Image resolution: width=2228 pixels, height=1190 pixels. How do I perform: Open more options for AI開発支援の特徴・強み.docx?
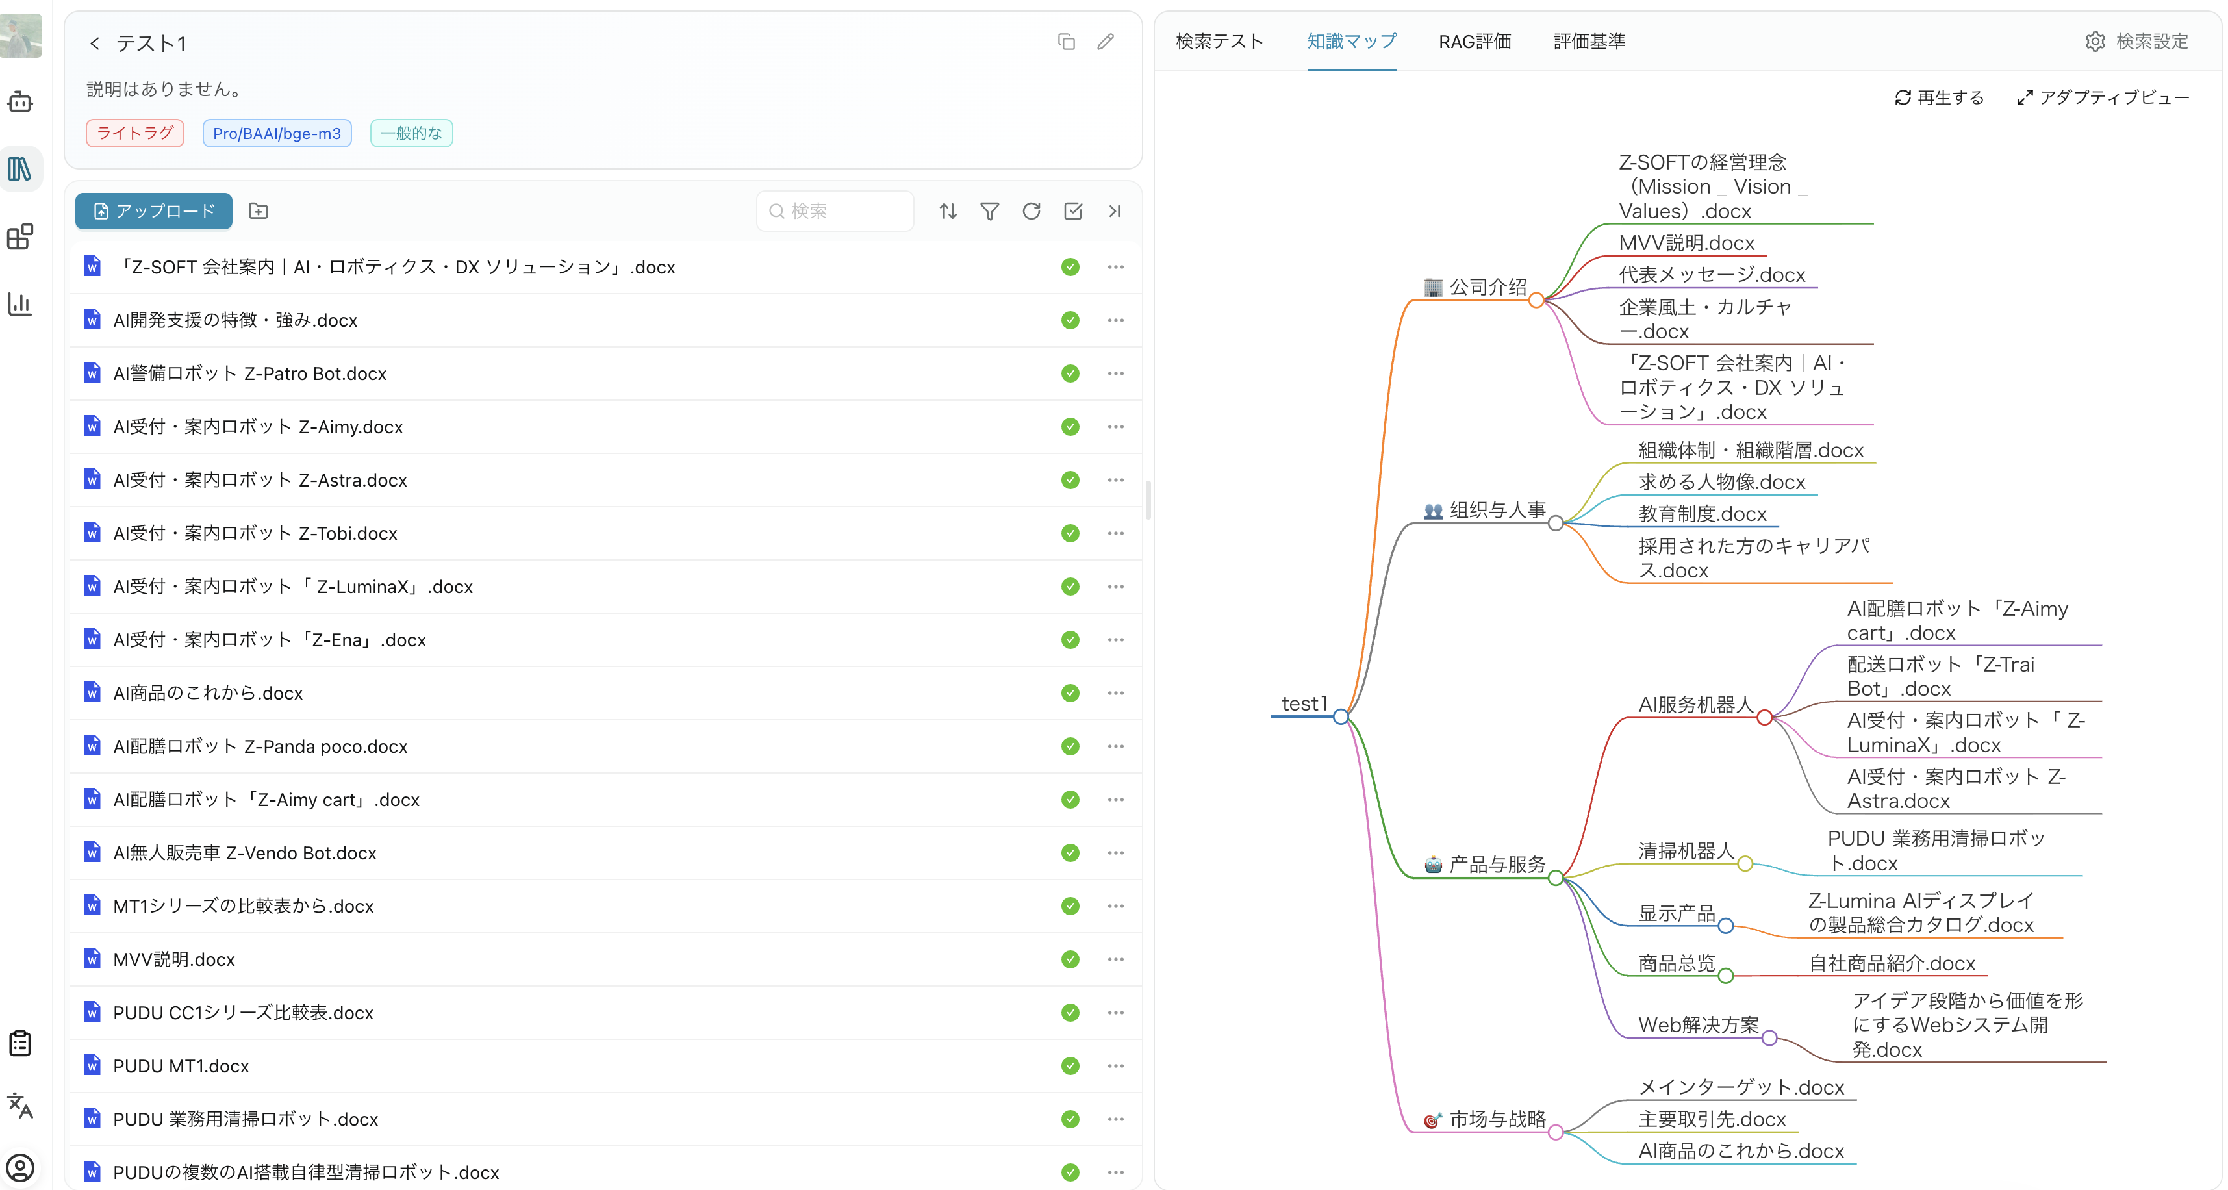[1116, 320]
